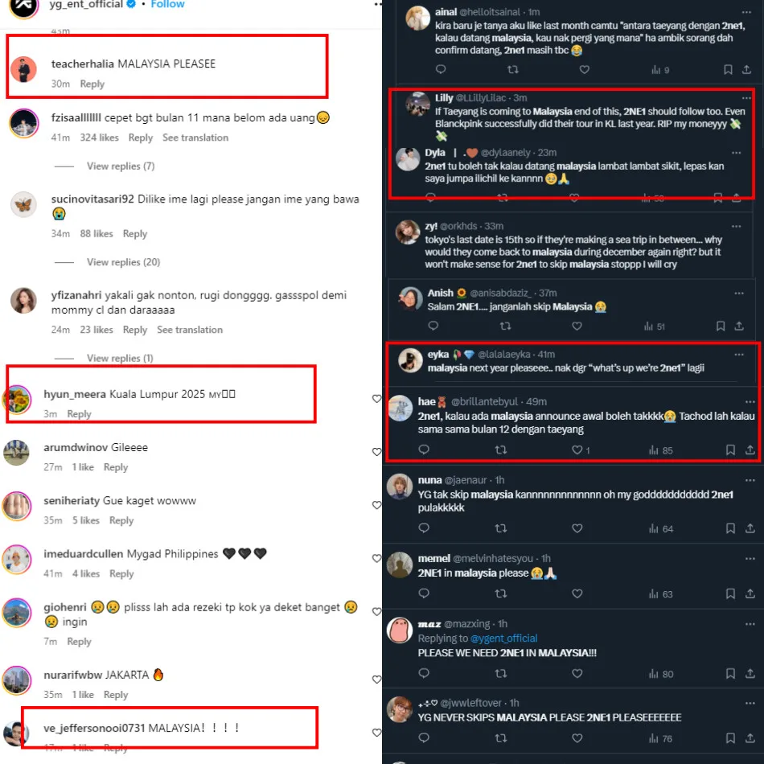764x764 pixels.
Task: Like nurarifwbw's JAKARTA comment
Action: tap(376, 680)
